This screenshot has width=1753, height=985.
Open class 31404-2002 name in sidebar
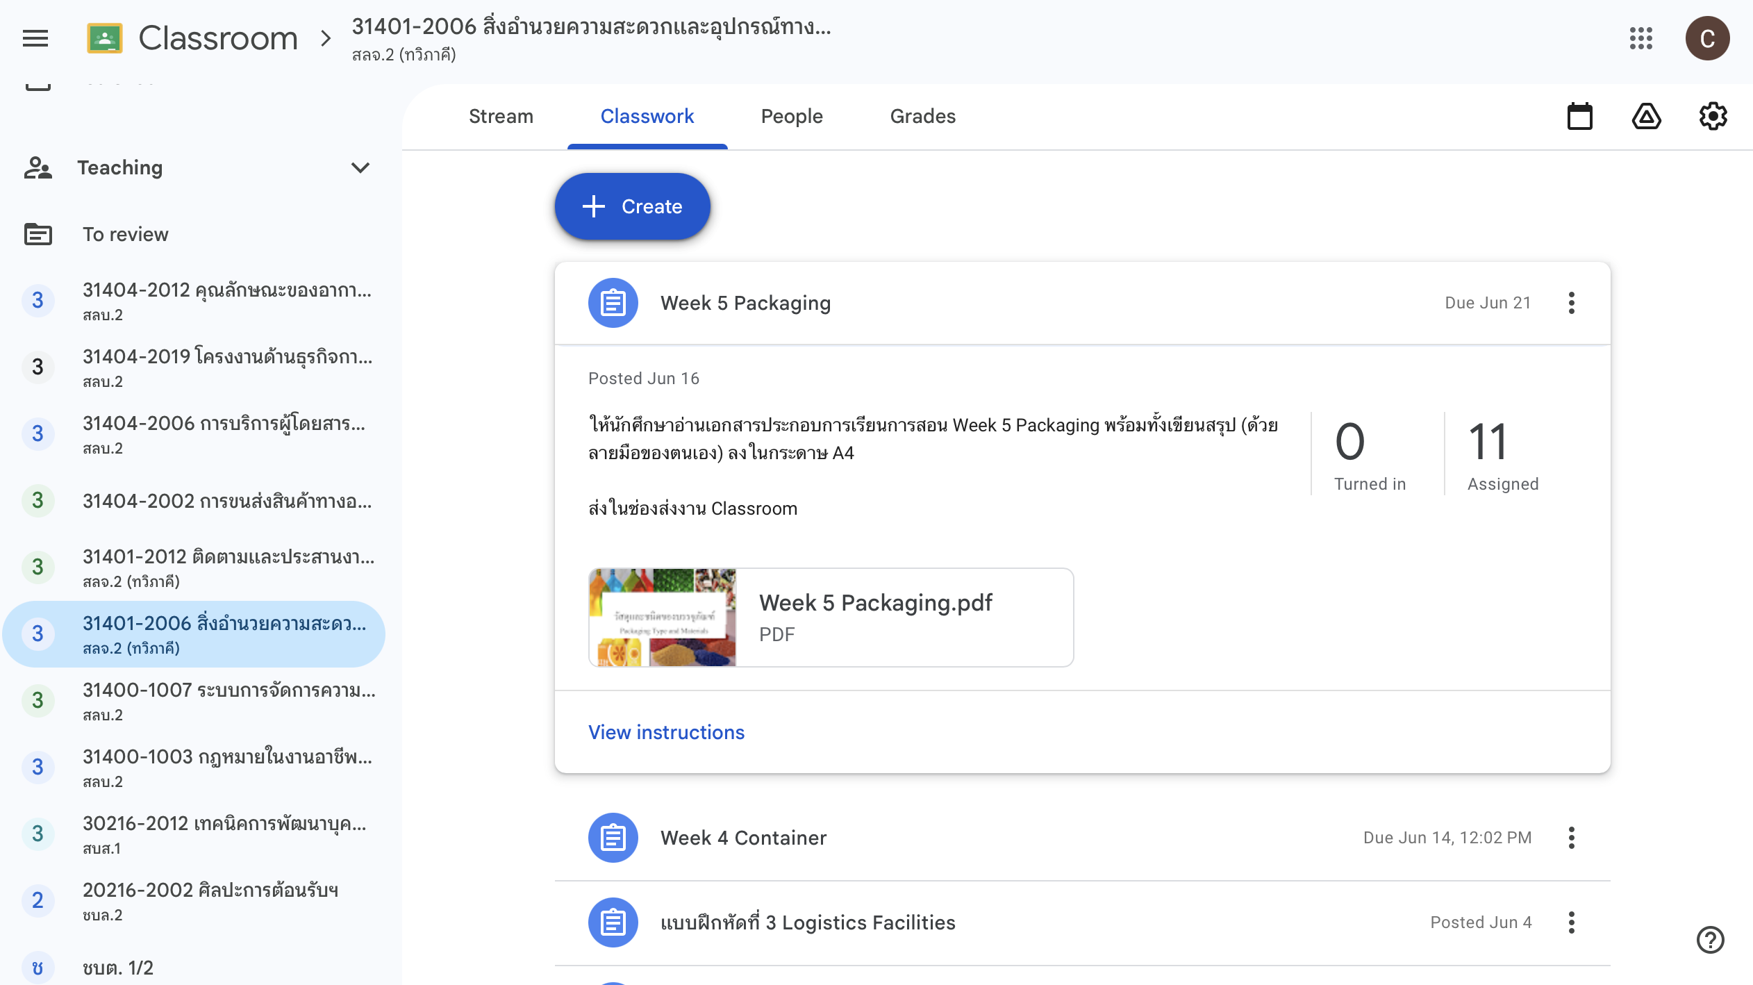227,501
